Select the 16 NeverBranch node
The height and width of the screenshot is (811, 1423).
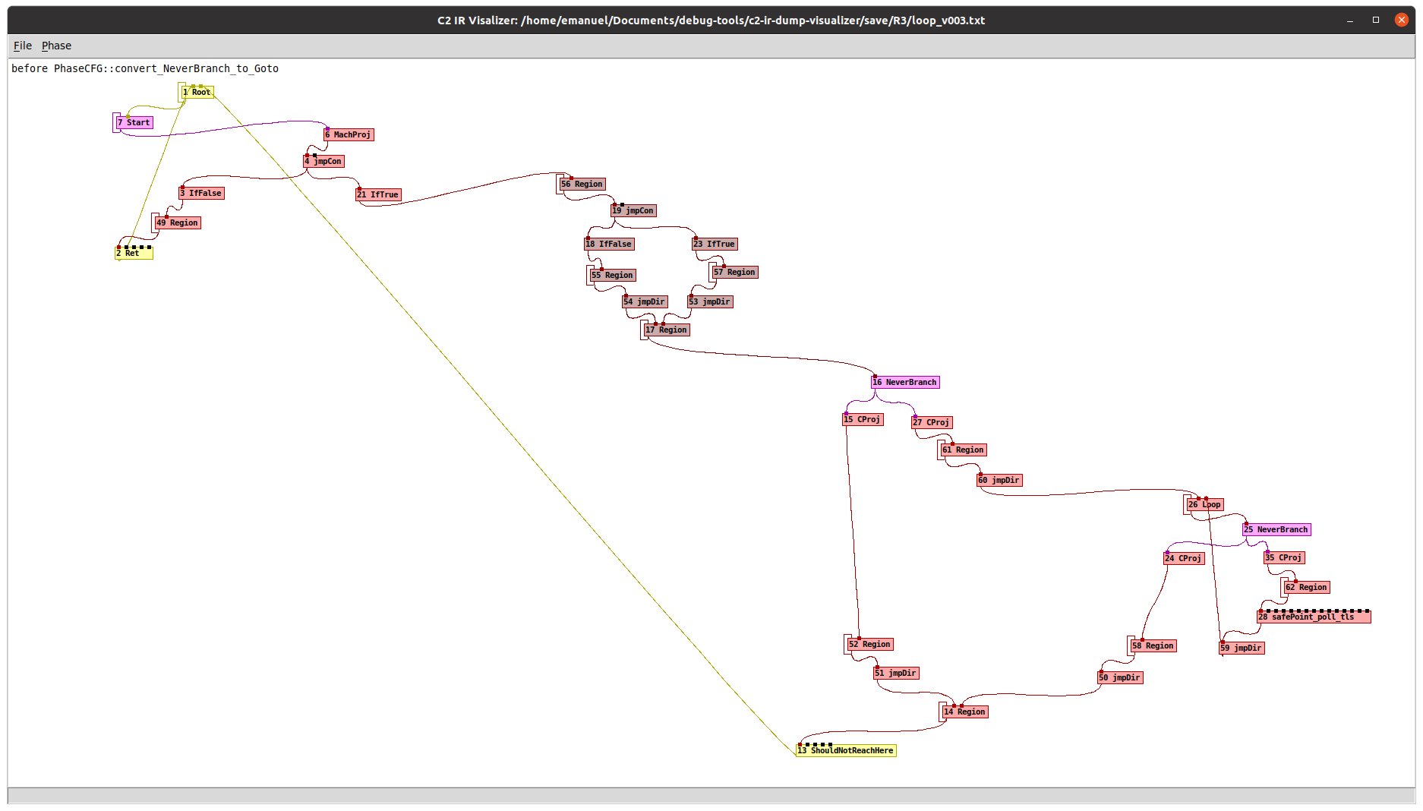905,383
